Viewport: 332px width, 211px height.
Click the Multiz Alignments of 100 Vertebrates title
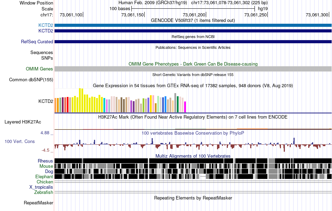(193, 156)
